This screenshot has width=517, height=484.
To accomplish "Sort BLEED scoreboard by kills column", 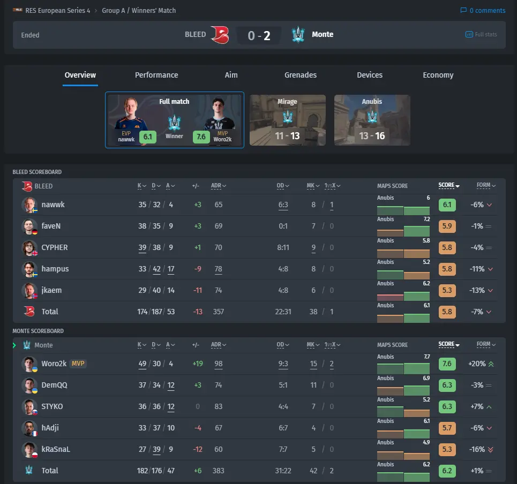I will (x=142, y=186).
